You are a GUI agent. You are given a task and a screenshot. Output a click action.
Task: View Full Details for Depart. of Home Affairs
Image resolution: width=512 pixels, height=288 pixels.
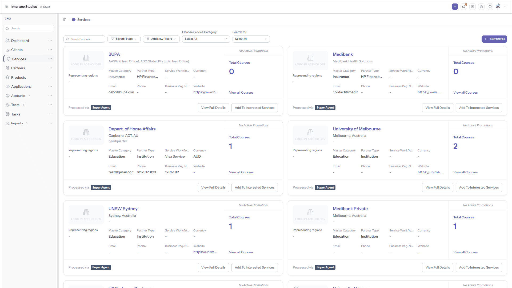(213, 188)
